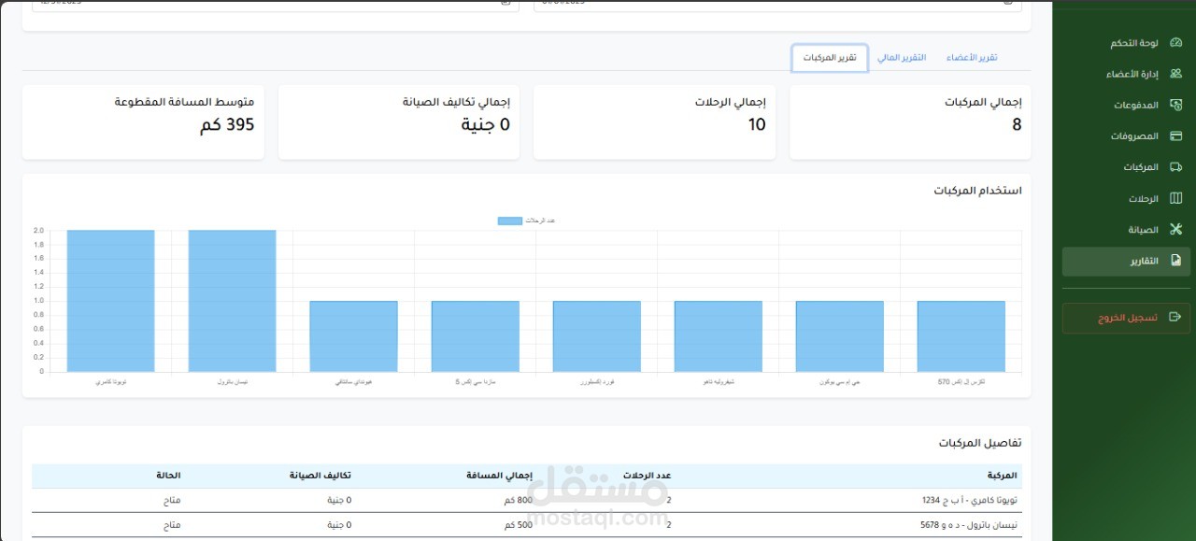Switch to التقرير المالي tab
Screen dimensions: 1196x541
tap(902, 58)
